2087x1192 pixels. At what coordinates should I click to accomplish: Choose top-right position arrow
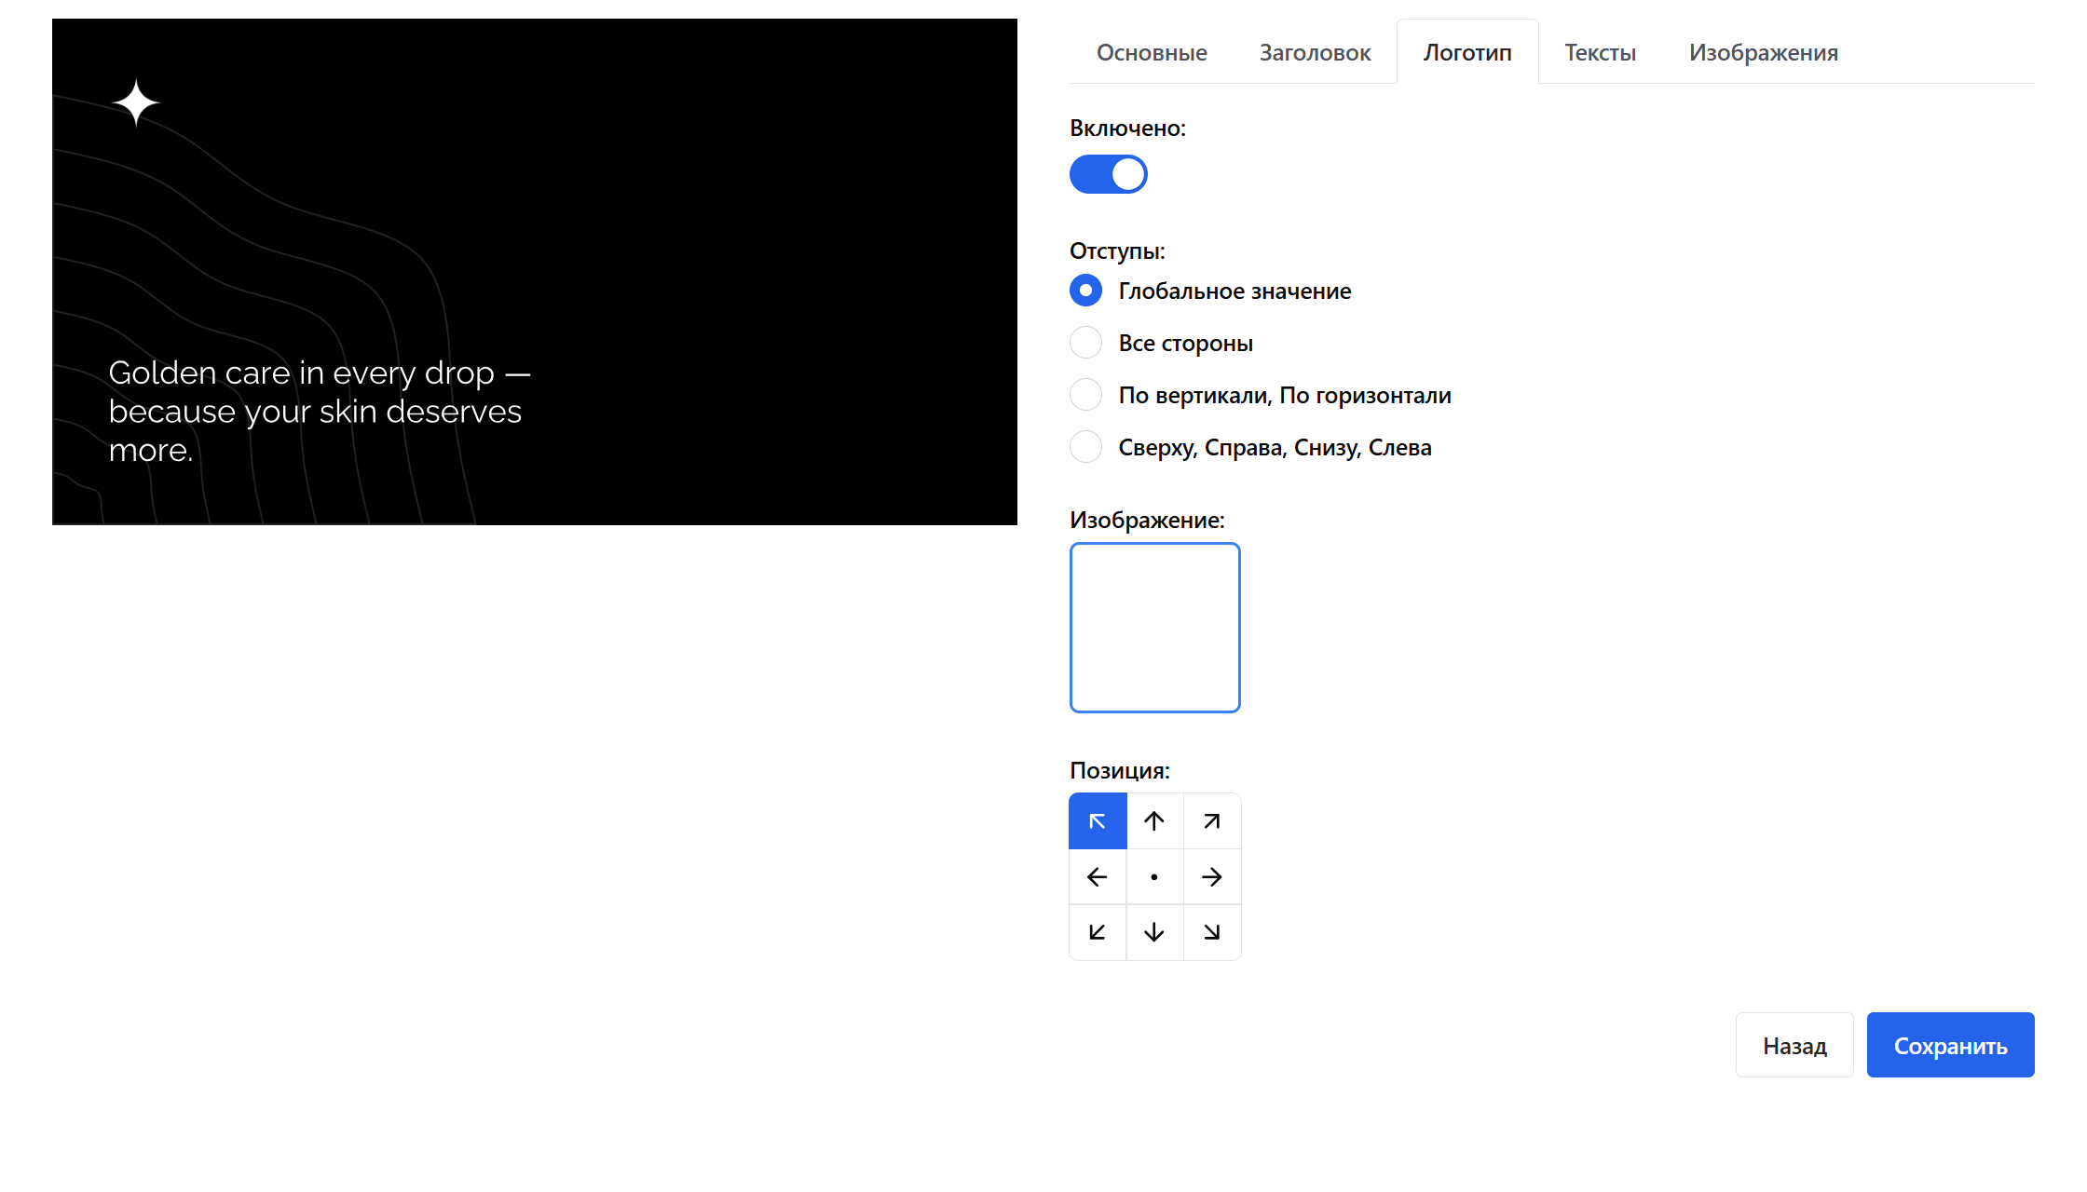(x=1211, y=821)
